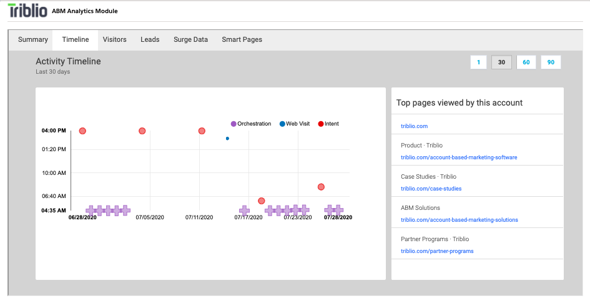590x308 pixels.
Task: Go to the Surge Data tab
Action: pos(190,39)
